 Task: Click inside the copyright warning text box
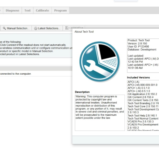click(x=100, y=113)
